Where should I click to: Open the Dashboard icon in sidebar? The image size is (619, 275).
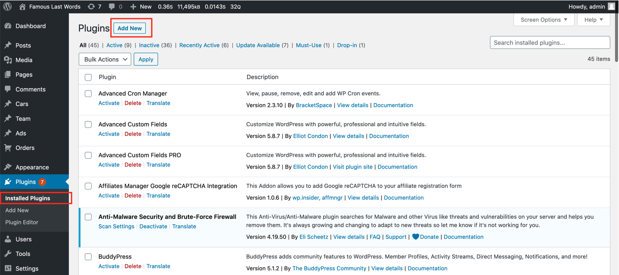[8, 26]
